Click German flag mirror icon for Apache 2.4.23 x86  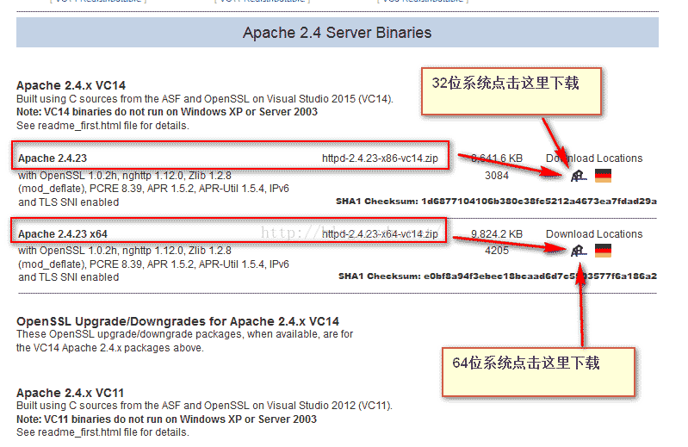coord(603,176)
